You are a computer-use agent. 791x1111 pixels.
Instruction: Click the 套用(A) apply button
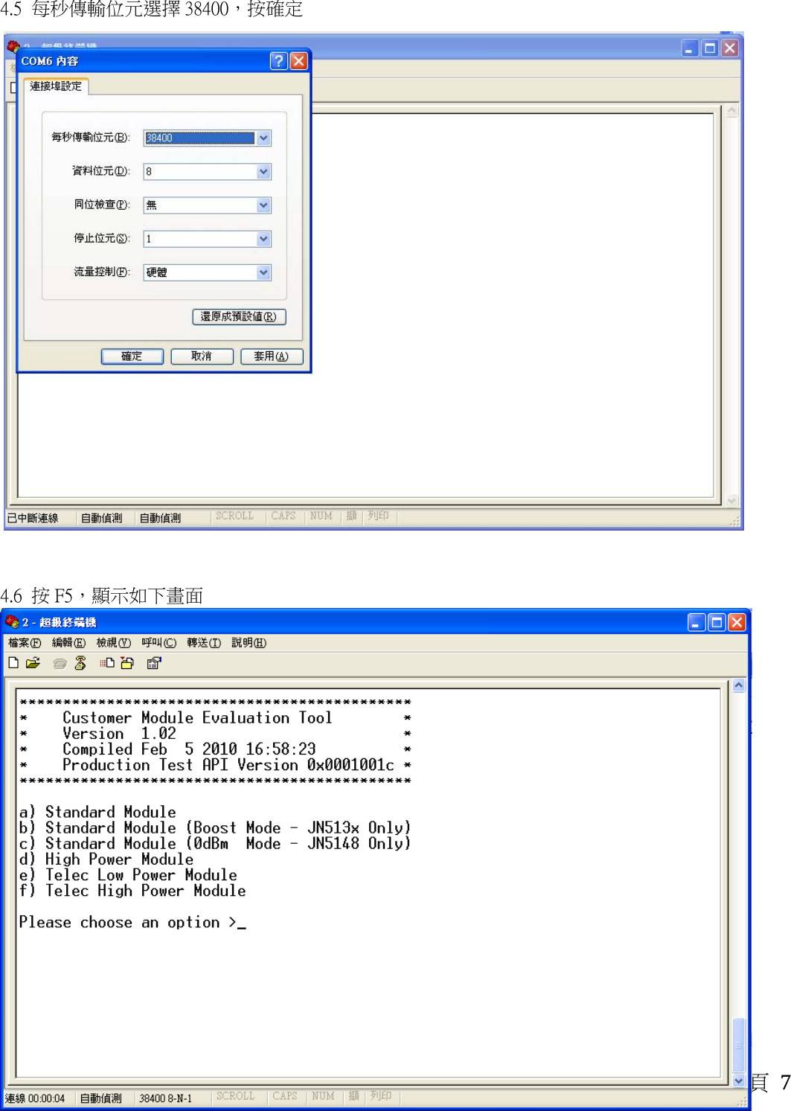272,356
